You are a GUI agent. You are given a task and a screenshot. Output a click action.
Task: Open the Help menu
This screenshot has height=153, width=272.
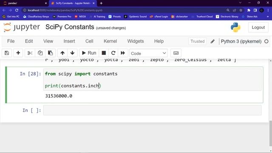point(159,41)
